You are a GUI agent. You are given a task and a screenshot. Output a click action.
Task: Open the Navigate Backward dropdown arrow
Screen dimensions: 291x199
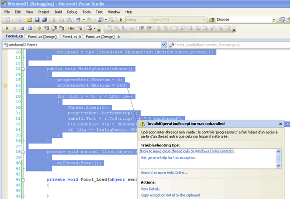click(106, 20)
